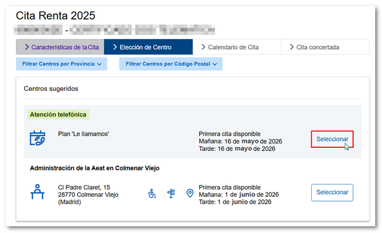Click Tarde: 1 de junio de 2026
The image size is (382, 233).
pos(235,202)
